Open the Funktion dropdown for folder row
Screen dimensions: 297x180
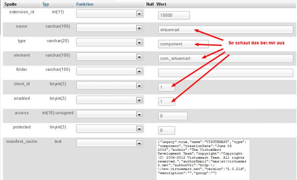(110, 71)
